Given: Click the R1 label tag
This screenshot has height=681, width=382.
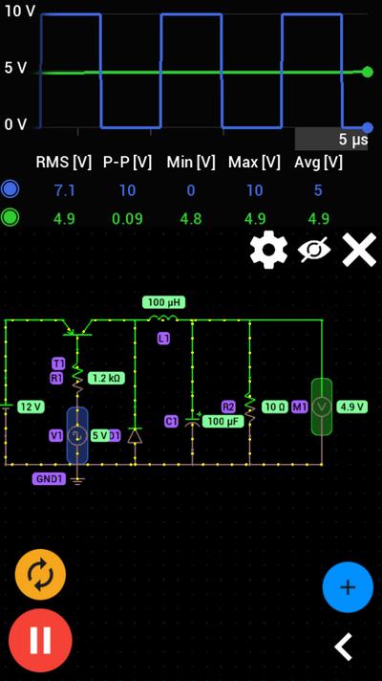Looking at the screenshot, I should coord(56,379).
